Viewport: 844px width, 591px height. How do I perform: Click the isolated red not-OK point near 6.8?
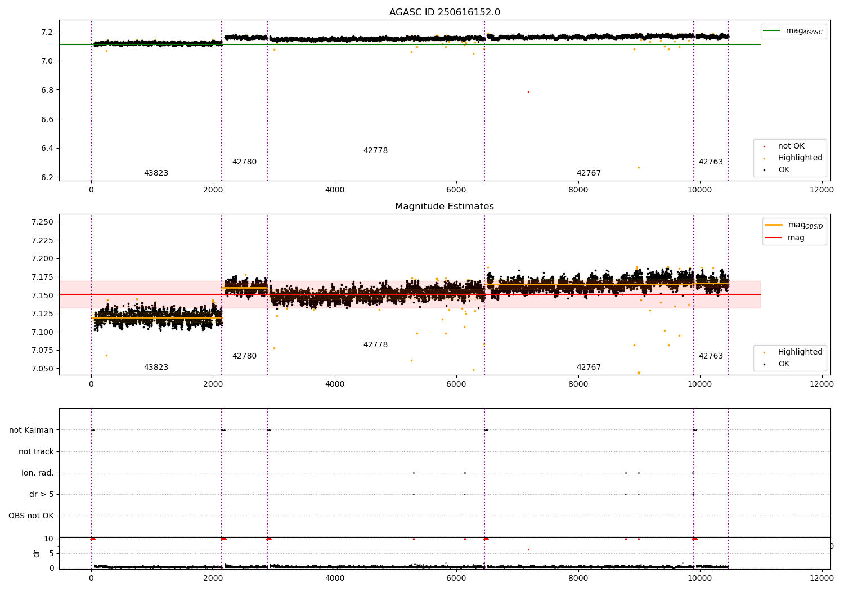(x=528, y=92)
